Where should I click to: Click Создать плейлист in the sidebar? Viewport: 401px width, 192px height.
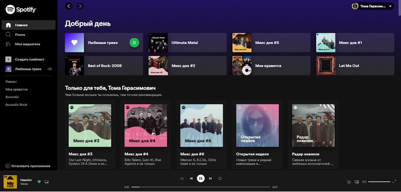(29, 60)
